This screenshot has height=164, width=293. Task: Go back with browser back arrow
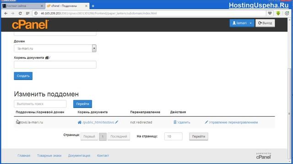6,13
